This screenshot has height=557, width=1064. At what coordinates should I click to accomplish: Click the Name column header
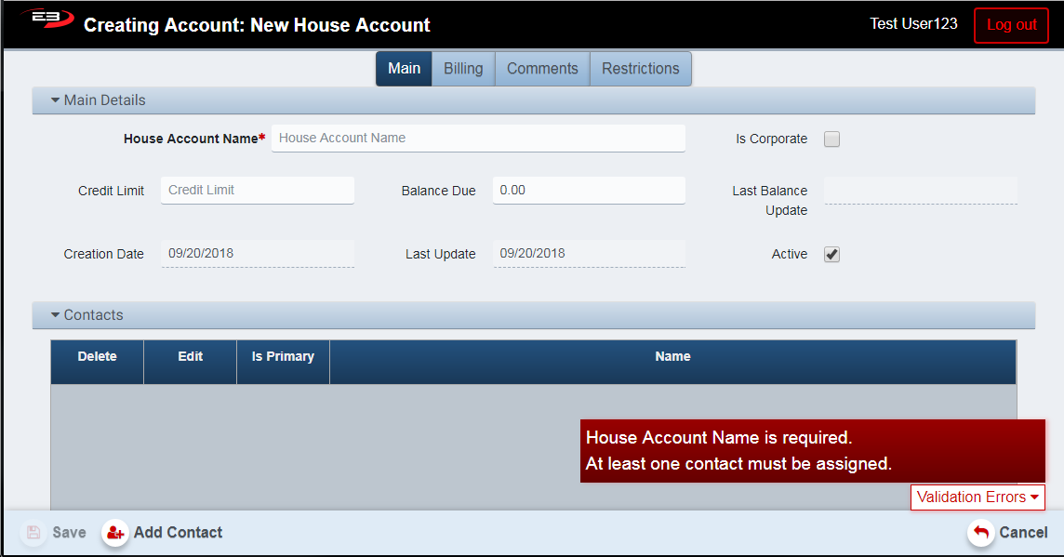672,357
